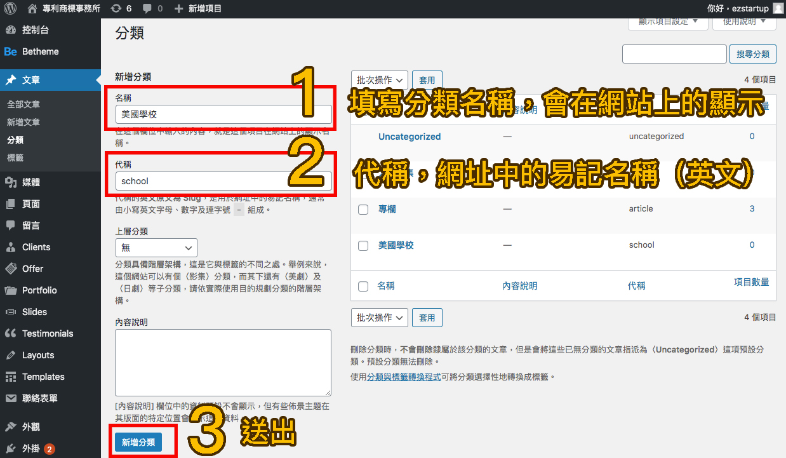
Task: Open the 上層分類 parent category dropdown
Action: coord(156,248)
